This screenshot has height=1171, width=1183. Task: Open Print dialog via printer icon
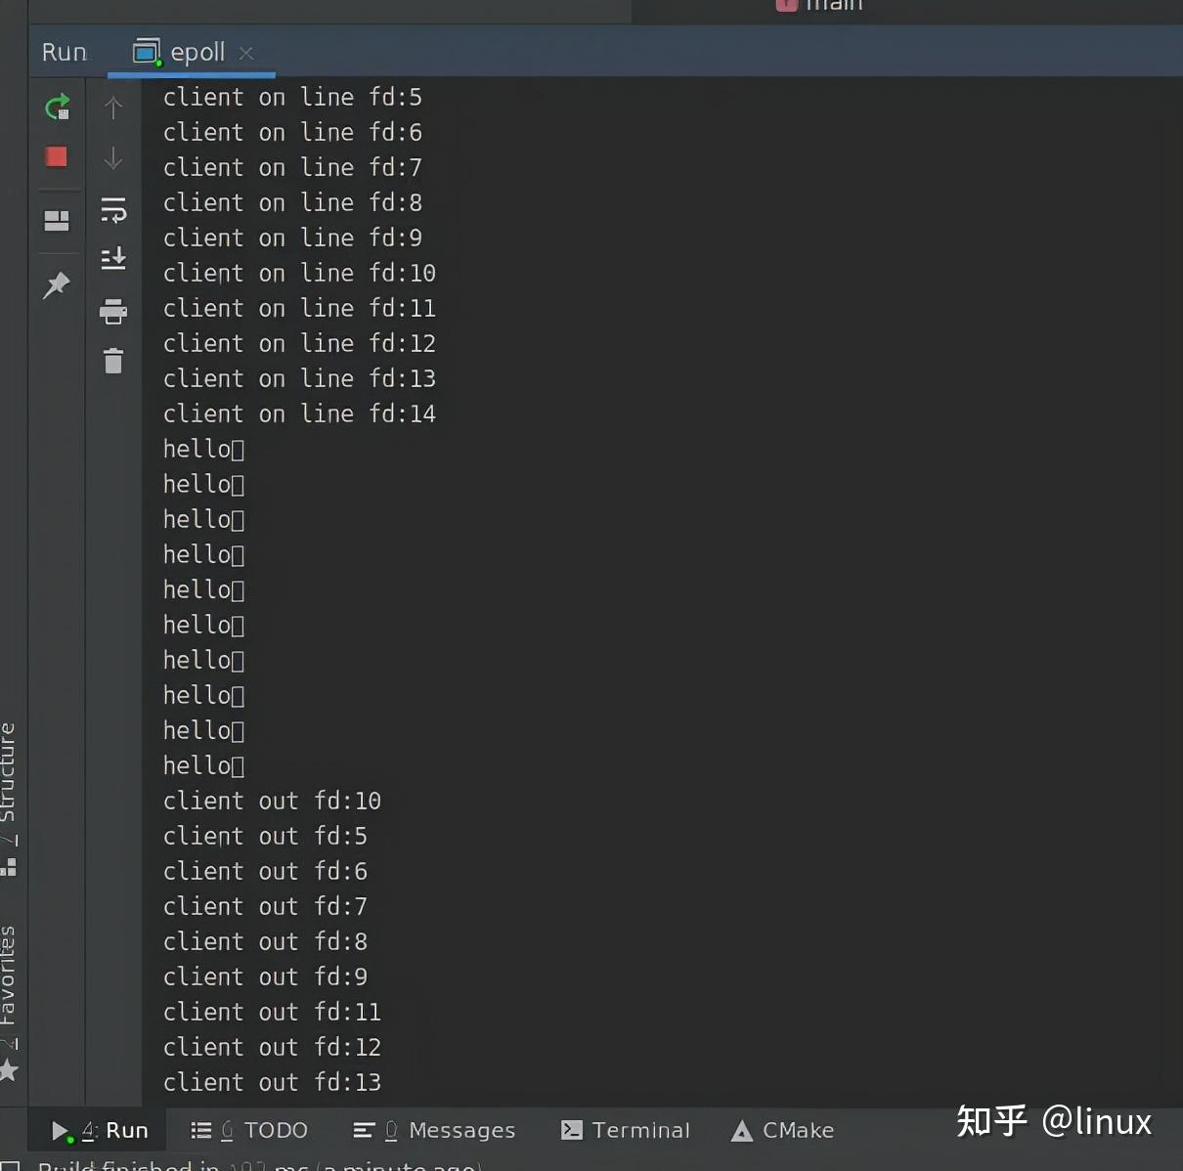[113, 312]
